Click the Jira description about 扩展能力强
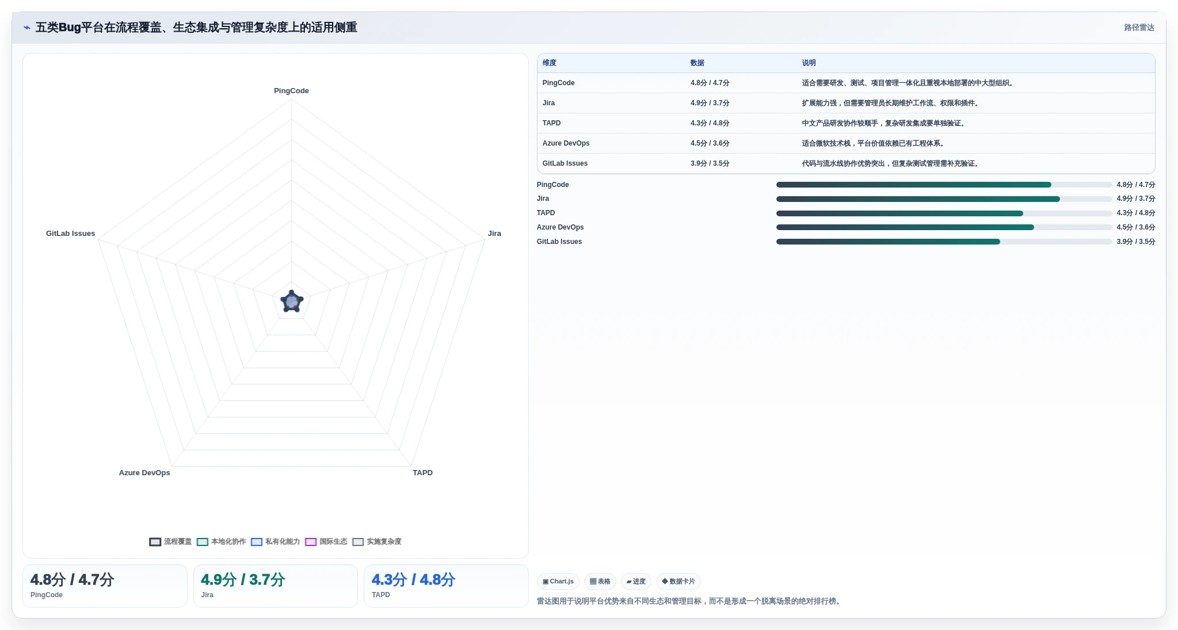Viewport: 1178px width, 630px height. click(x=891, y=103)
